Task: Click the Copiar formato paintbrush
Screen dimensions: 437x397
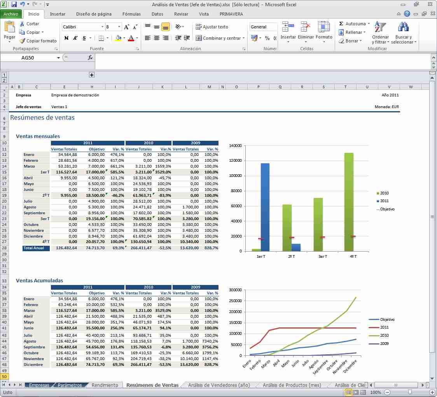Action: [23, 41]
